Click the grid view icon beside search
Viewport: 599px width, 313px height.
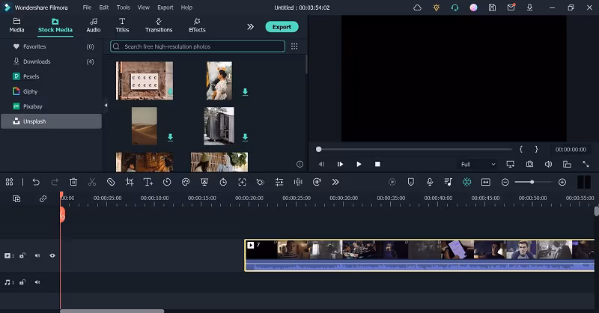tap(294, 46)
